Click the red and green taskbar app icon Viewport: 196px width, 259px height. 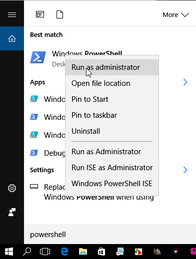pos(138,252)
